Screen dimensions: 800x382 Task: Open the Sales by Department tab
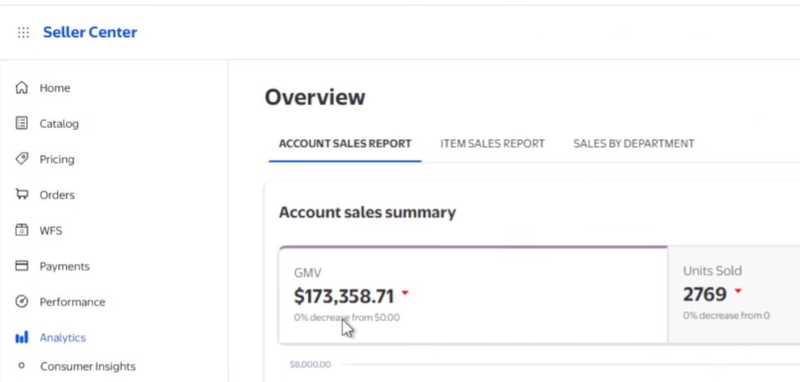[633, 144]
